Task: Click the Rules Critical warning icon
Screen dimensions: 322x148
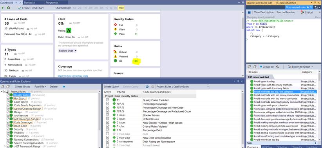Action: (x=116, y=52)
